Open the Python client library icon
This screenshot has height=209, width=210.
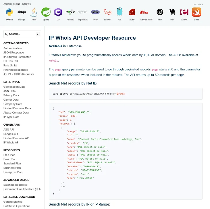pos(9,12)
